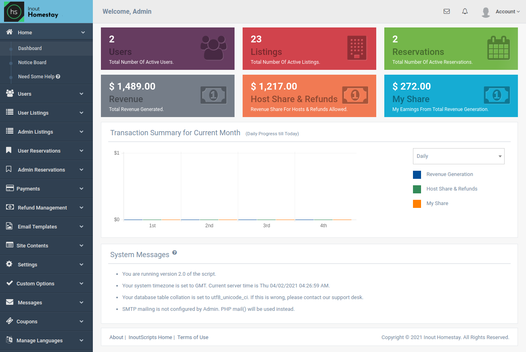Screen dimensions: 526x352
Task: Toggle the Host Share & Refunds legend entry
Action: [452, 189]
